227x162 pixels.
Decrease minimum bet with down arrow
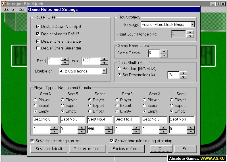coord(65,63)
